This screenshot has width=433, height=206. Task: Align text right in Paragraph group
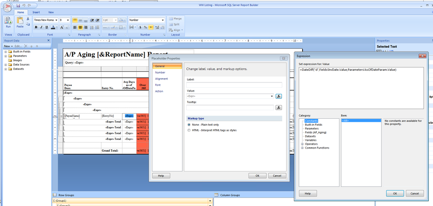[x=85, y=27]
